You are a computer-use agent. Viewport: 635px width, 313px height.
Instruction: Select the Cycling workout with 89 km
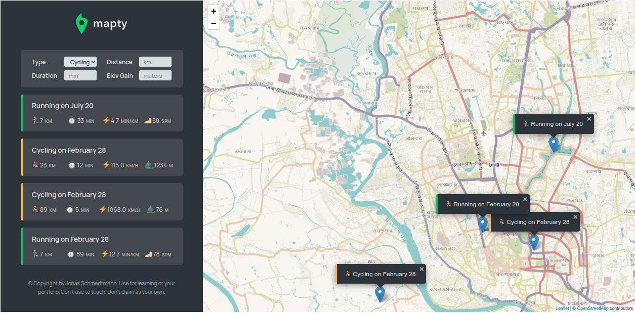coord(102,202)
